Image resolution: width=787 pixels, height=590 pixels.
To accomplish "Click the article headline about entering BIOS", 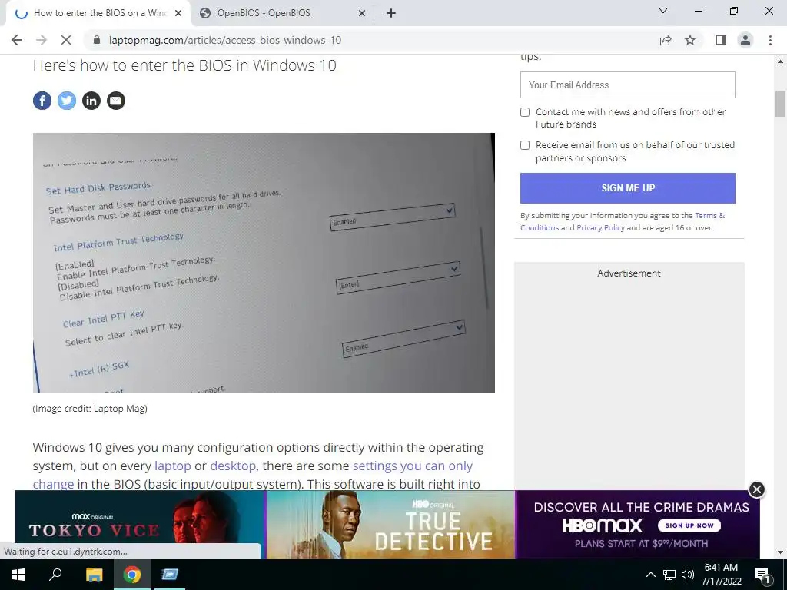I will (x=184, y=65).
